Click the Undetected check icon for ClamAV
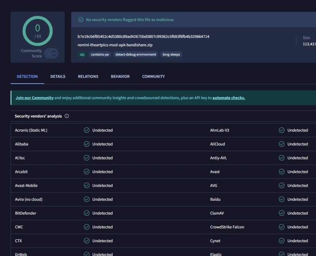 point(282,213)
